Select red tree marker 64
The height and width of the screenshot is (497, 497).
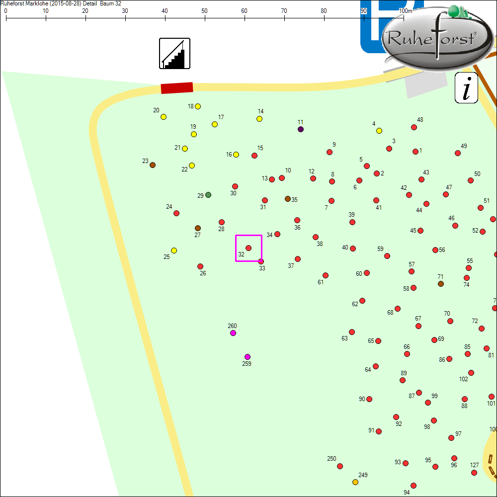click(x=376, y=366)
